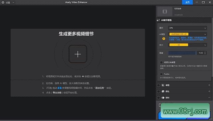Image resolution: width=213 pixels, height=121 pixels.
Task: Click the frame interpolation diamond icon
Action: (x=163, y=97)
